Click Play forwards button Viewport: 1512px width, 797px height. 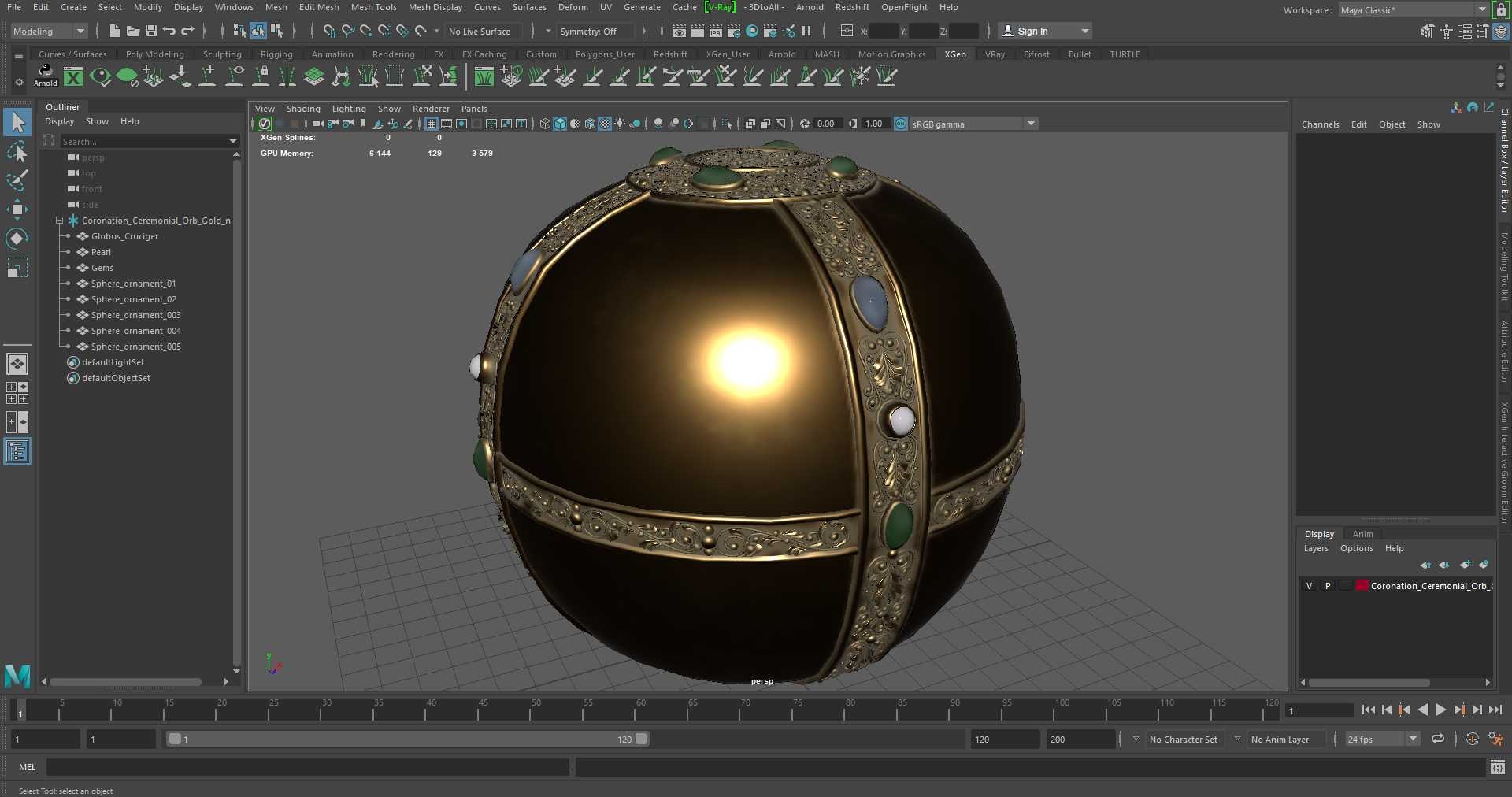pyautogui.click(x=1440, y=710)
